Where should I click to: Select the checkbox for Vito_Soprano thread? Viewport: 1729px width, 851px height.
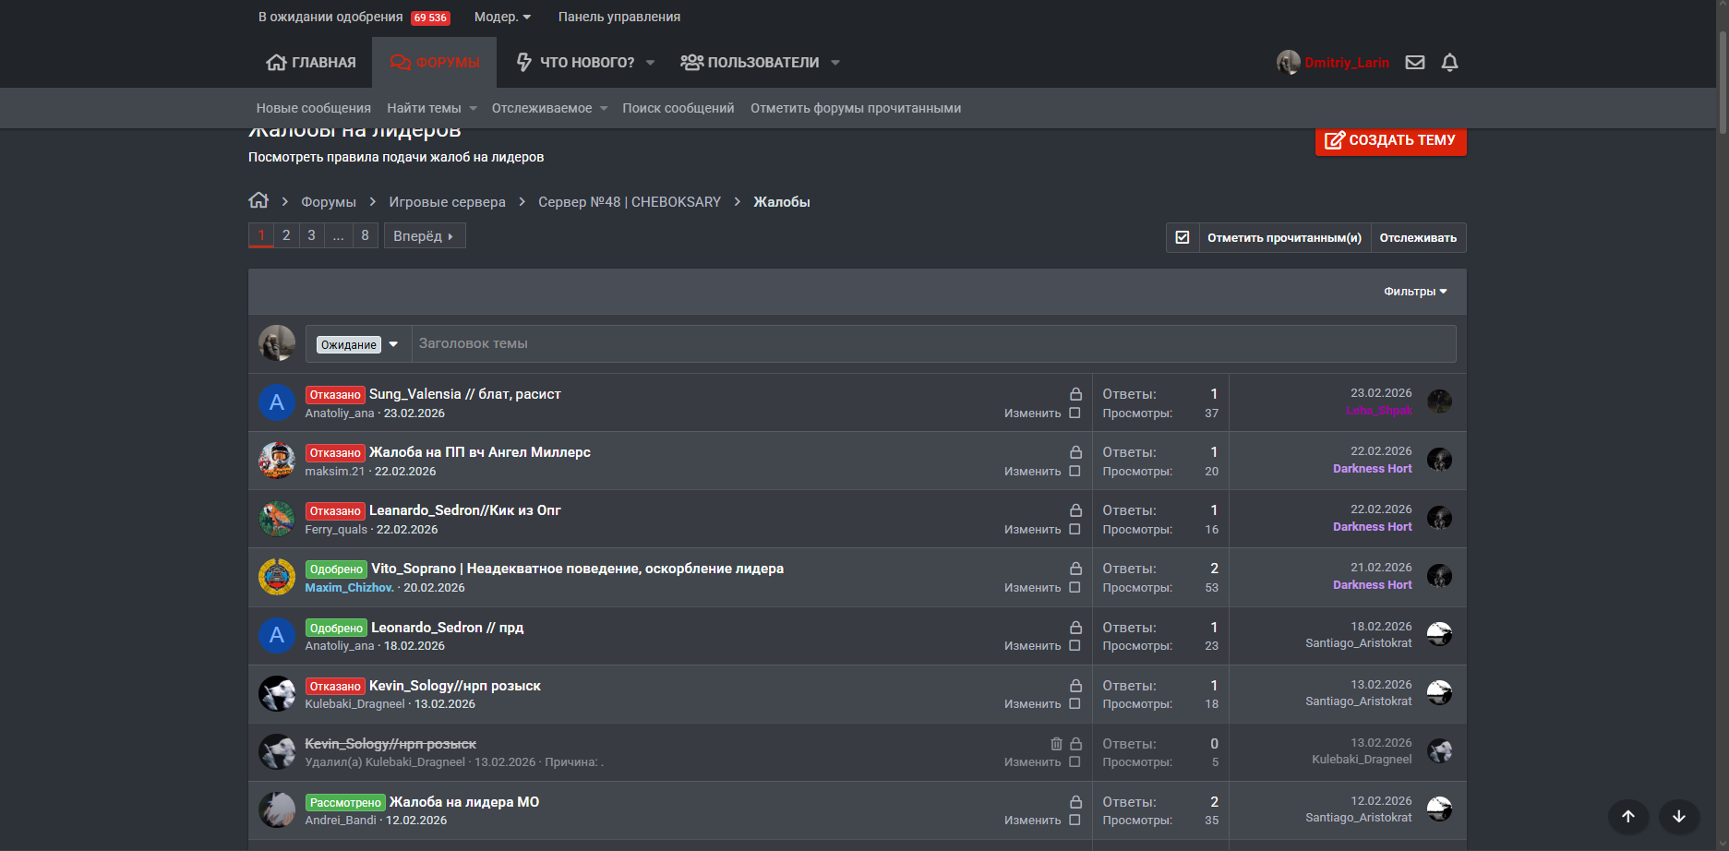click(x=1075, y=587)
